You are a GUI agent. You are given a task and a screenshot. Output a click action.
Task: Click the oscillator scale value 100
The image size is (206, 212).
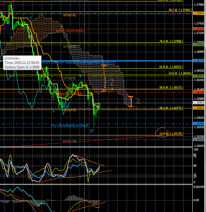click(196, 150)
